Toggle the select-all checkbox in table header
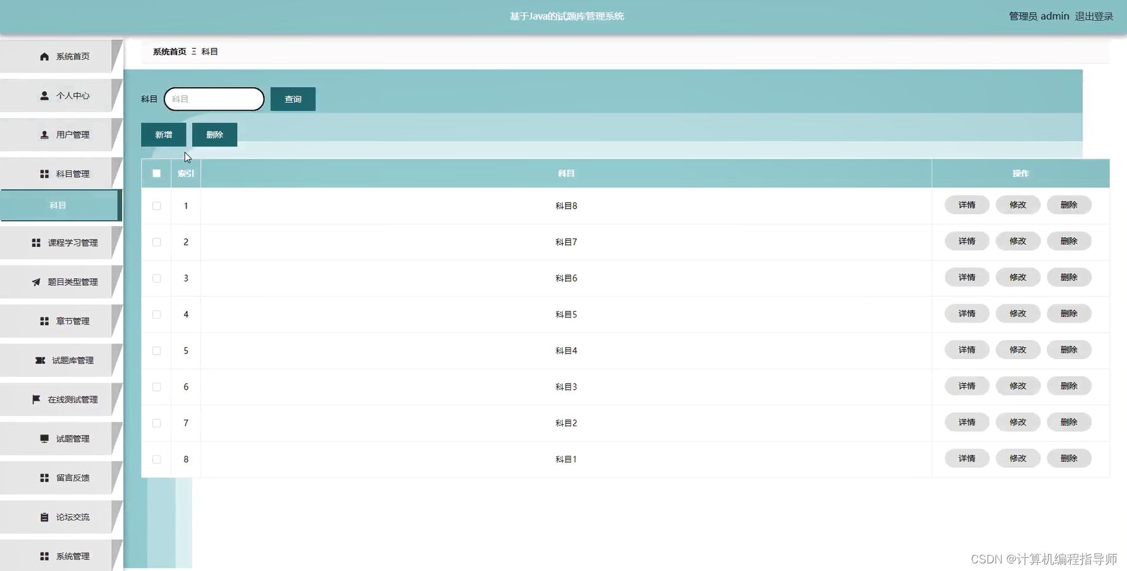 coord(157,173)
